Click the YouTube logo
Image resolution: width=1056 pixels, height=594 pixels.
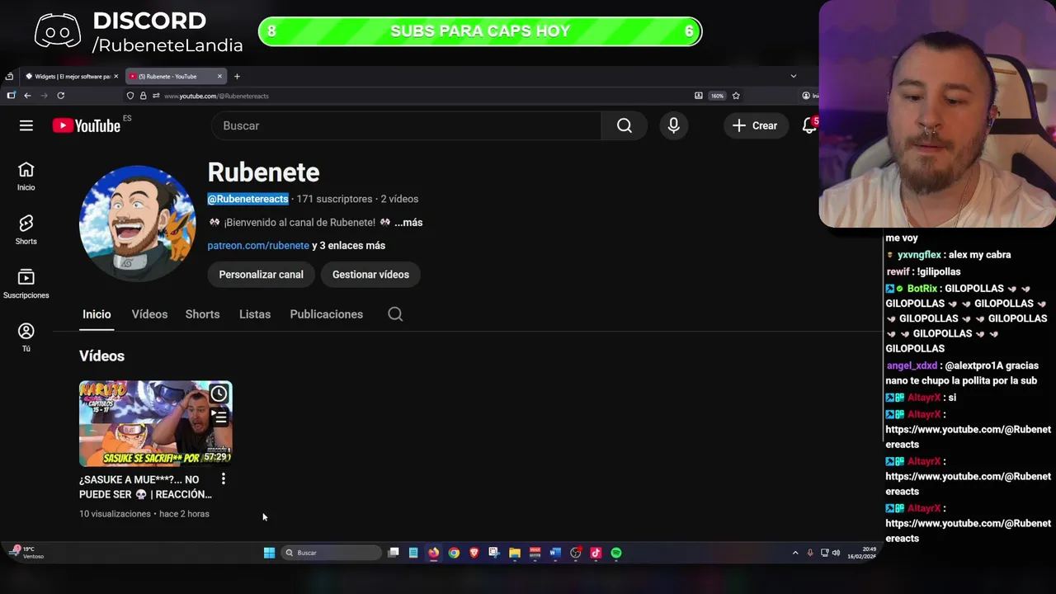[x=87, y=125]
